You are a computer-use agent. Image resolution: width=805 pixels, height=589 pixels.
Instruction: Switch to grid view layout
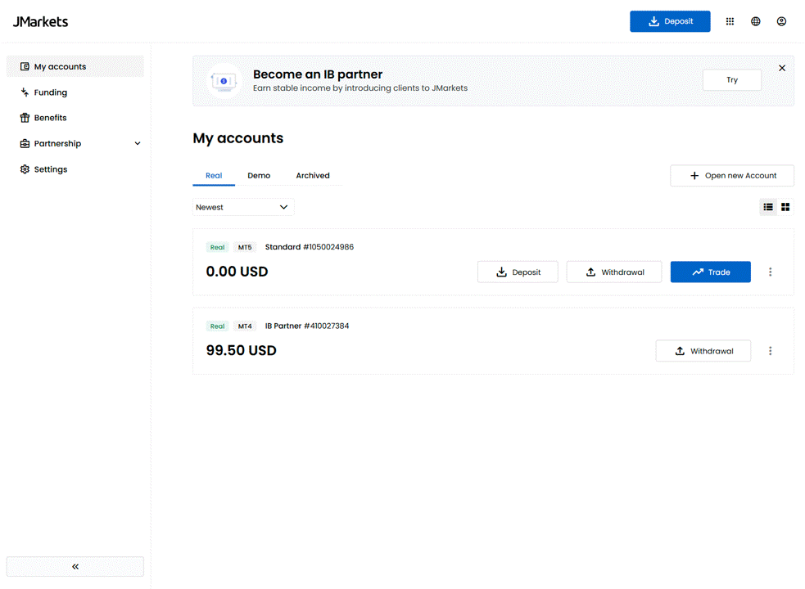(x=785, y=207)
